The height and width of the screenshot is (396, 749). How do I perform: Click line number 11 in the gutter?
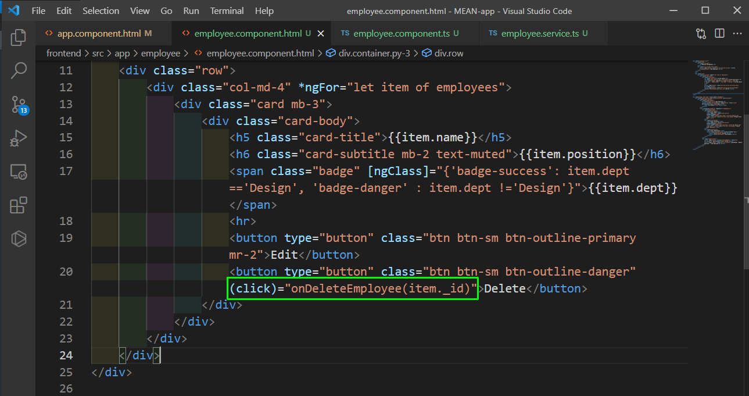coord(66,70)
